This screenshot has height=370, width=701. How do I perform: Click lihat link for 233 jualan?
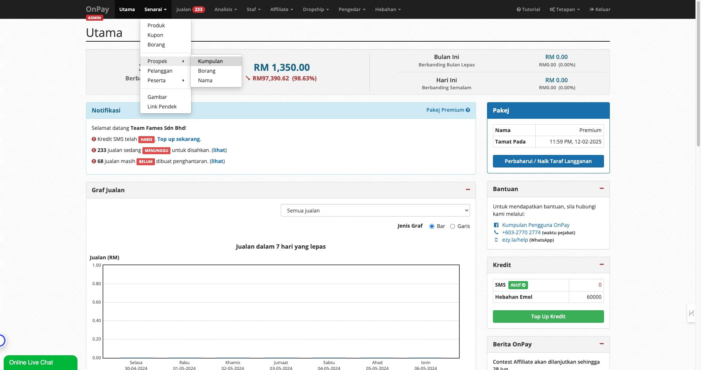pos(219,150)
